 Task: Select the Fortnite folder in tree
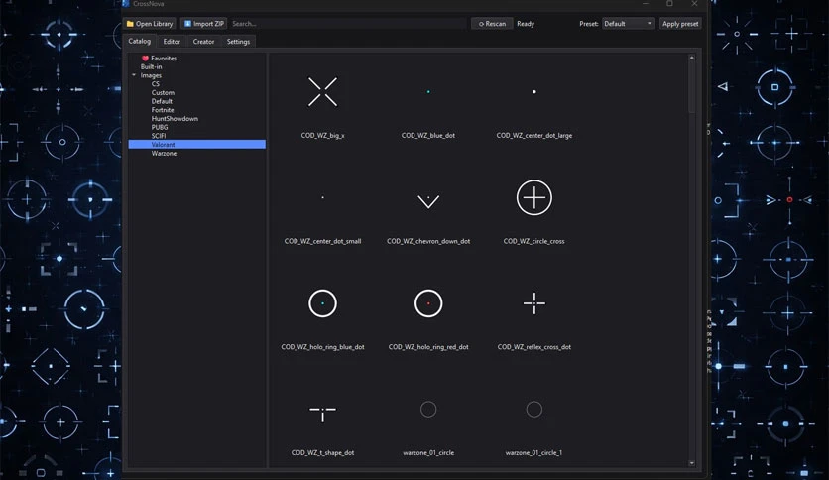(x=163, y=110)
